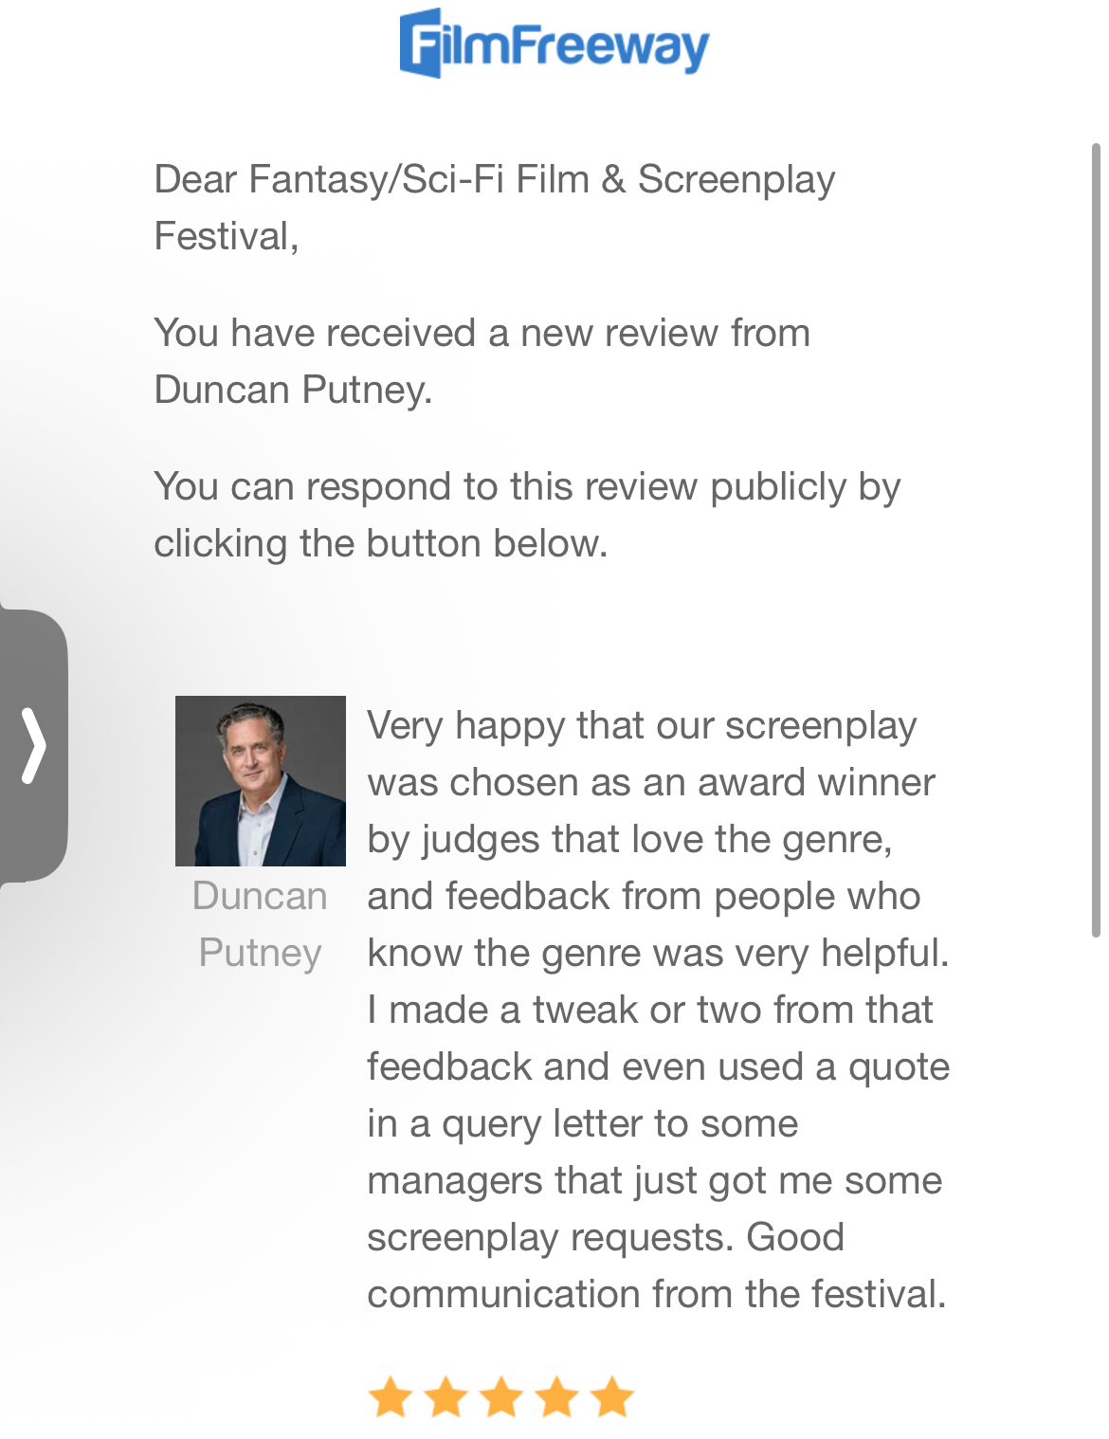The image size is (1109, 1439).
Task: Expand the side panel chevron tab
Action: pyautogui.click(x=33, y=745)
